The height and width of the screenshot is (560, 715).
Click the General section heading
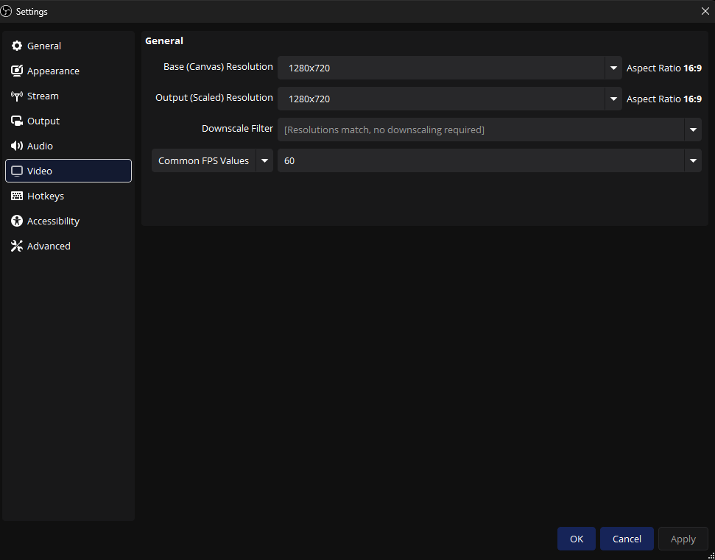click(164, 41)
